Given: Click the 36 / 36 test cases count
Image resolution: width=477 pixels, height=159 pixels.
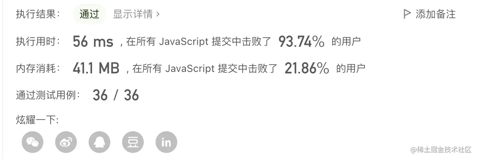Looking at the screenshot, I should pyautogui.click(x=116, y=95).
